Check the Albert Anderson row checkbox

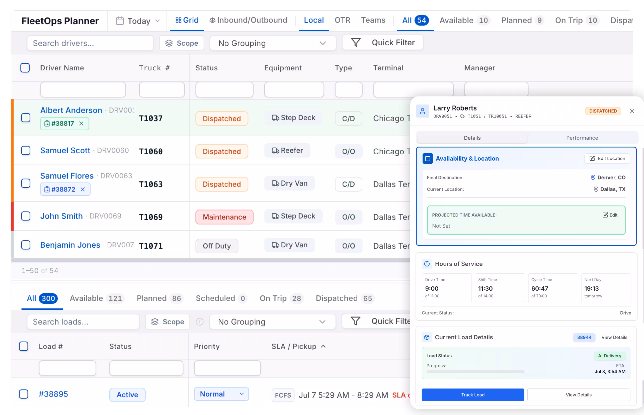[x=26, y=118]
